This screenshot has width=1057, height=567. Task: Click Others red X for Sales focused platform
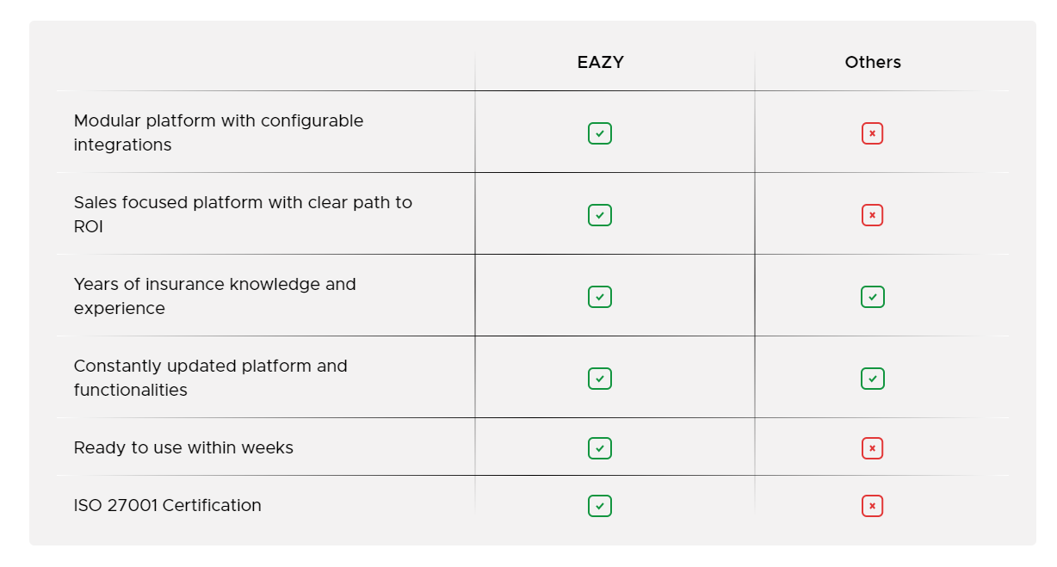point(872,215)
